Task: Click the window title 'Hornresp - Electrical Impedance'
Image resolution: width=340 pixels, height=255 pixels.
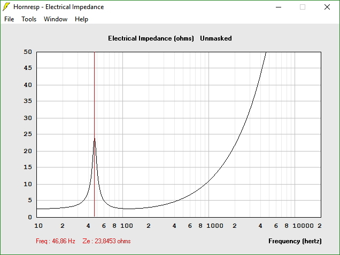Action: coord(59,7)
